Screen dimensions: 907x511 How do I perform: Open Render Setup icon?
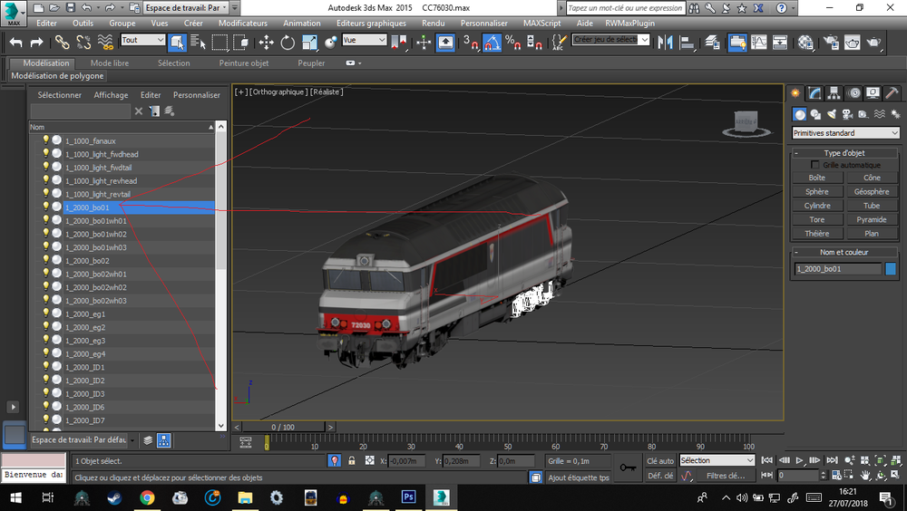831,43
